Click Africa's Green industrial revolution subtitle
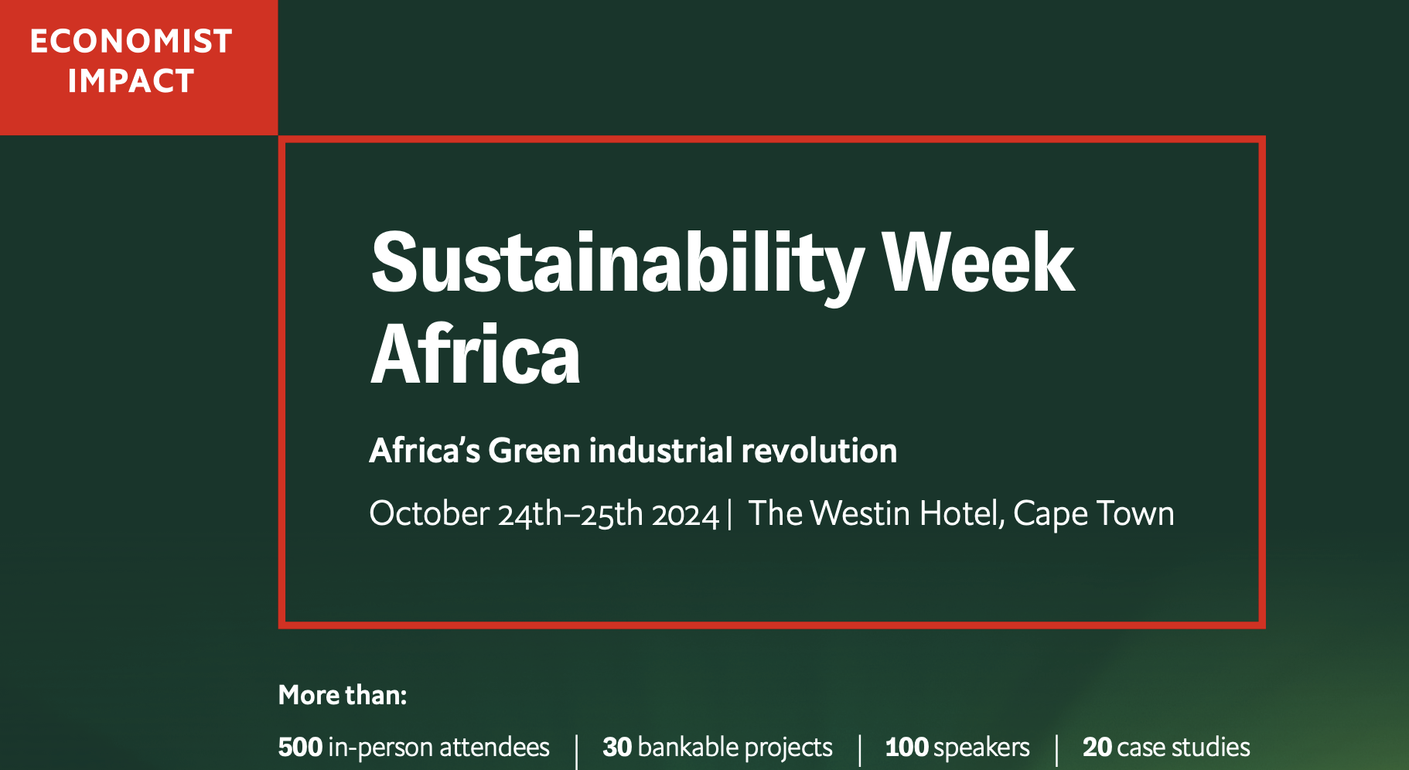The height and width of the screenshot is (770, 1409). click(x=633, y=451)
